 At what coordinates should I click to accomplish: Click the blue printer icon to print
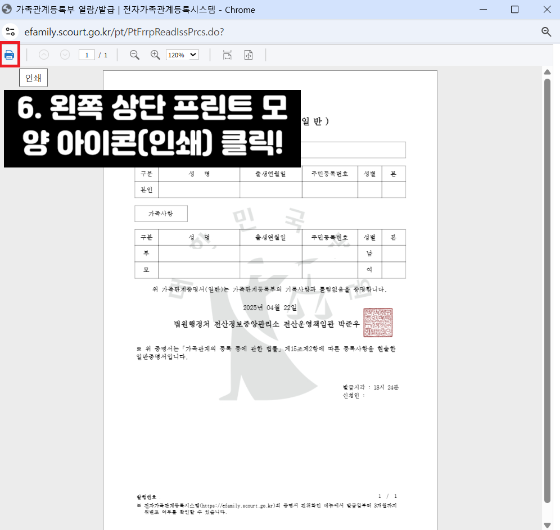click(x=10, y=54)
